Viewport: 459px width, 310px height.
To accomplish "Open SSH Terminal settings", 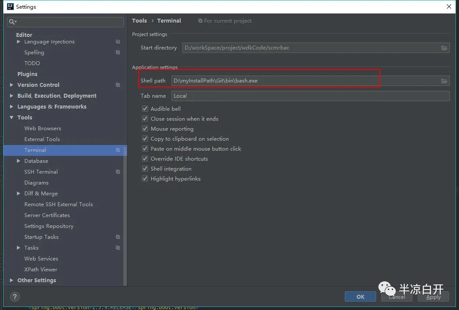I will click(41, 172).
